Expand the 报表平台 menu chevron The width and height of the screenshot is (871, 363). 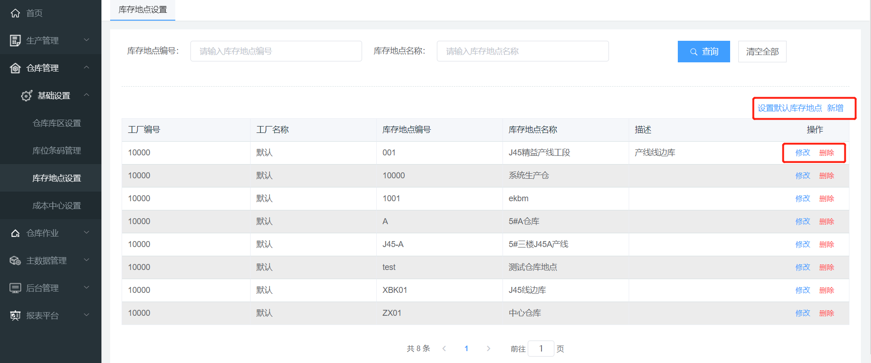tap(86, 315)
